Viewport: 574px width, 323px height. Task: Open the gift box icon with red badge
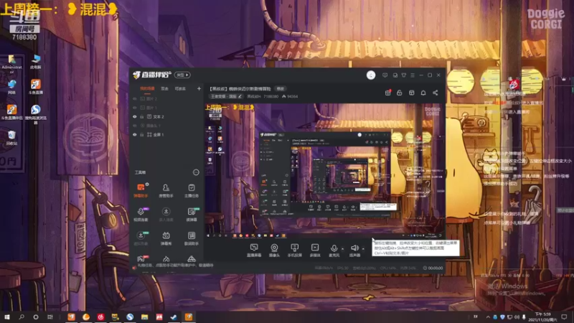pyautogui.click(x=387, y=93)
